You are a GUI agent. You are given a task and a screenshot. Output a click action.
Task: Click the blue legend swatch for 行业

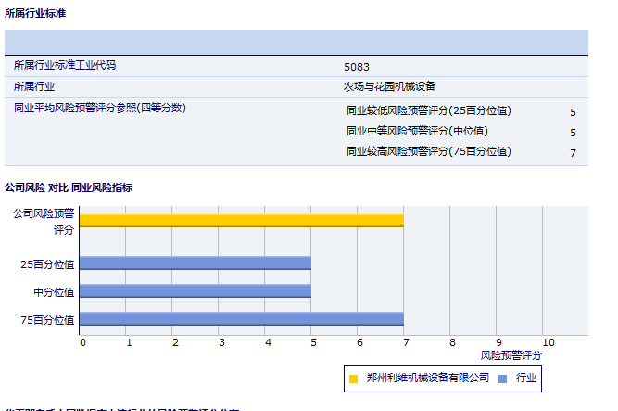coord(502,379)
